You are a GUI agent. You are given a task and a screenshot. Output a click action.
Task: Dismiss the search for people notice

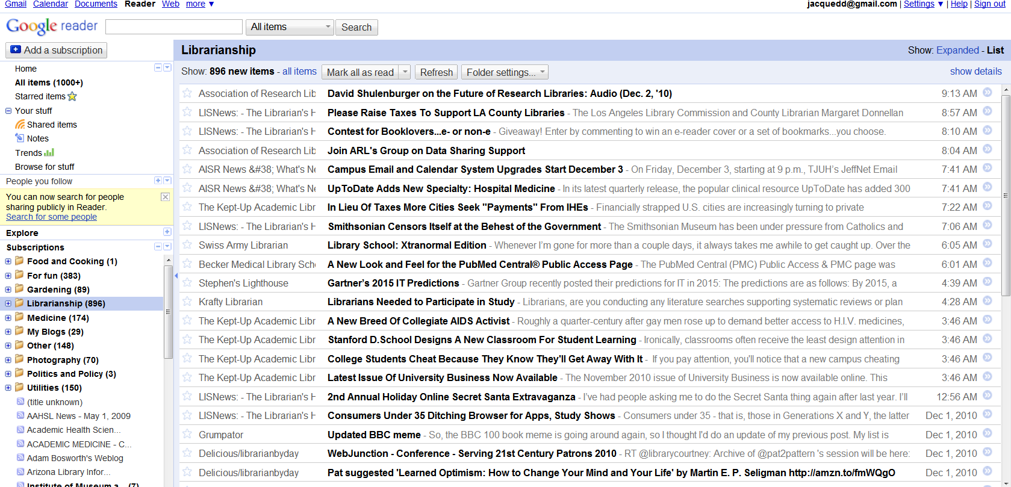click(166, 197)
